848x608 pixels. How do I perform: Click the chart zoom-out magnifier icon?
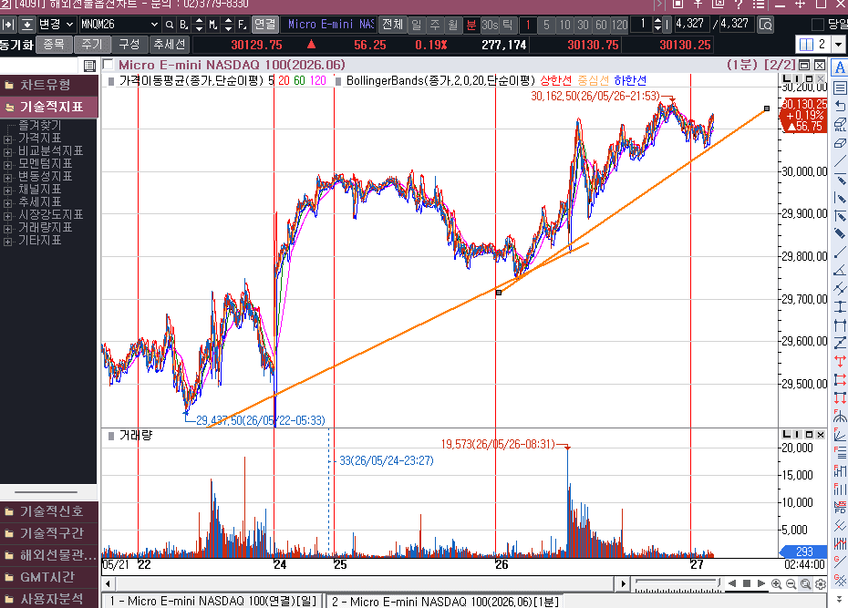[791, 583]
